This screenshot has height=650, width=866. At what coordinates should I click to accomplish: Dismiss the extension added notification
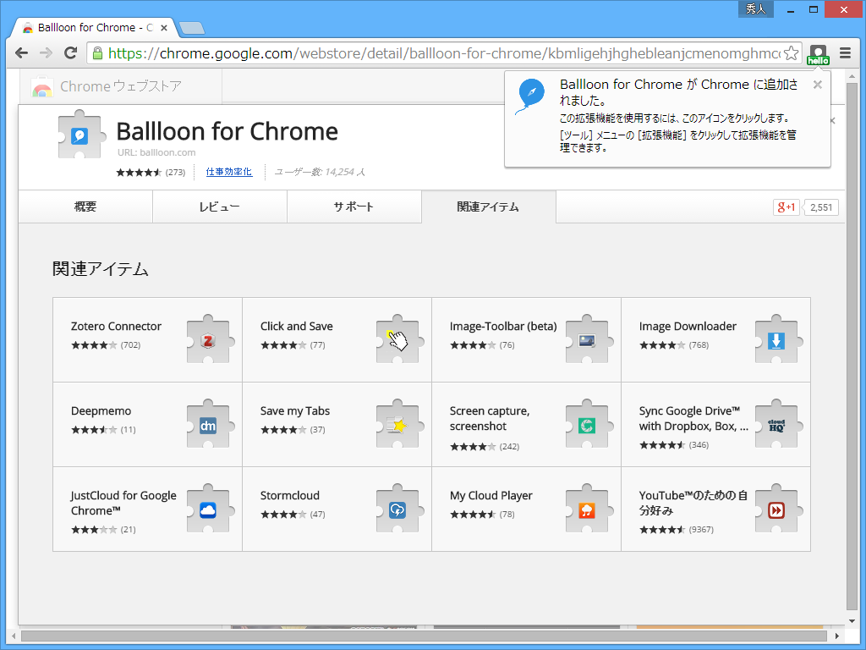[x=816, y=85]
